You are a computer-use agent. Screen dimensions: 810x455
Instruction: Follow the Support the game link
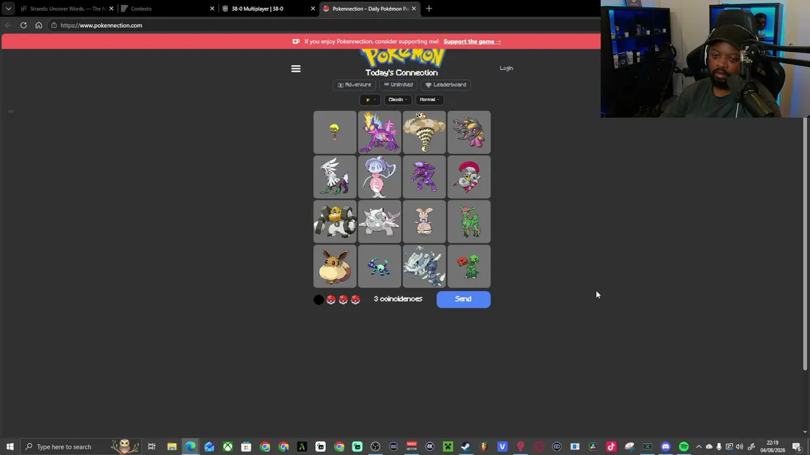point(472,42)
